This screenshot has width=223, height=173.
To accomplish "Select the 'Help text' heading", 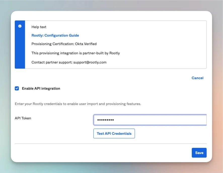I will pos(39,27).
